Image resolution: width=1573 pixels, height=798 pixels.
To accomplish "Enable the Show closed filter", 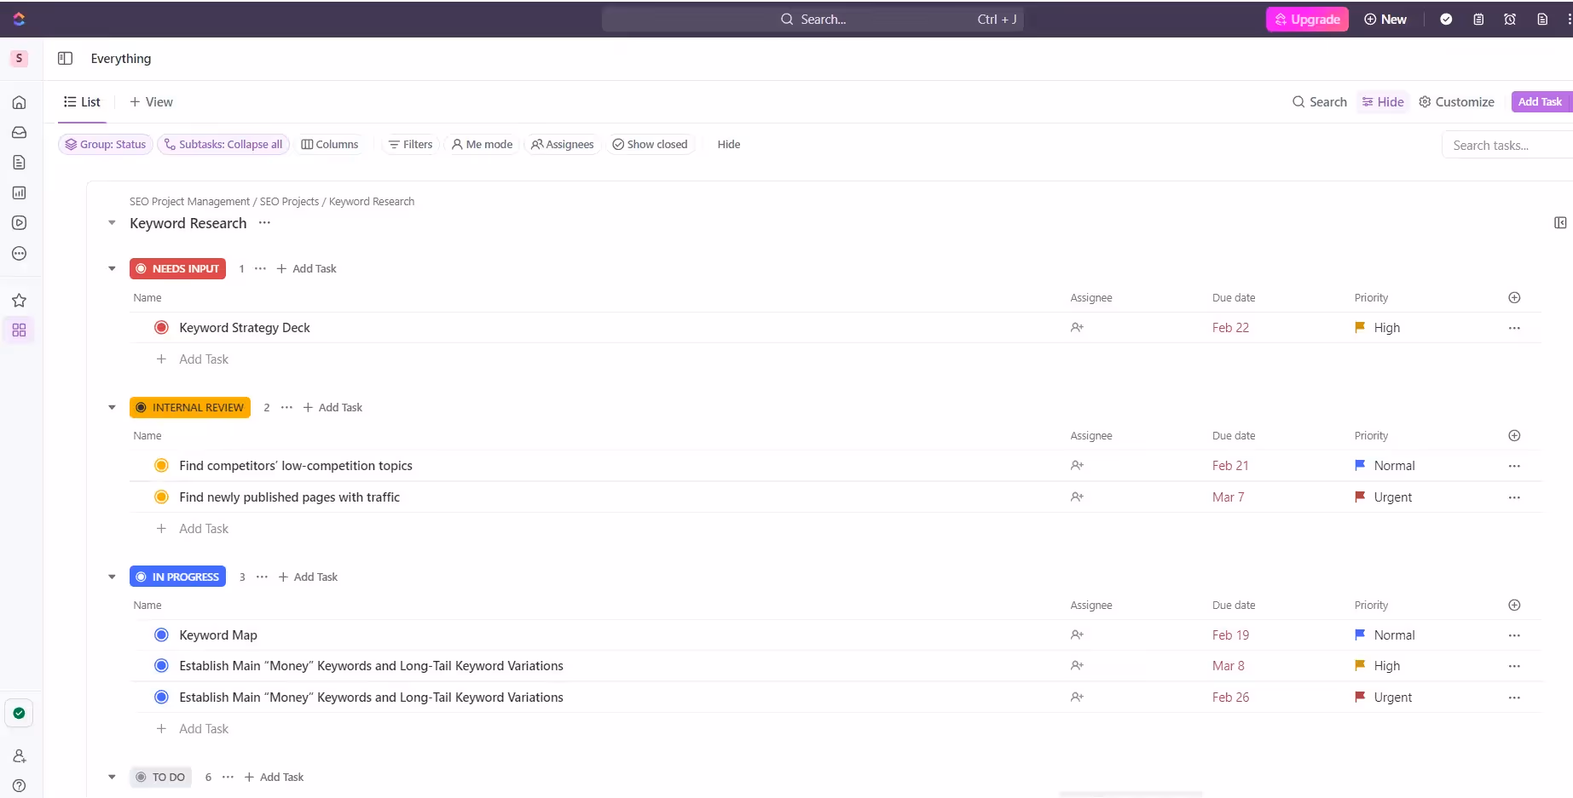I will (651, 144).
